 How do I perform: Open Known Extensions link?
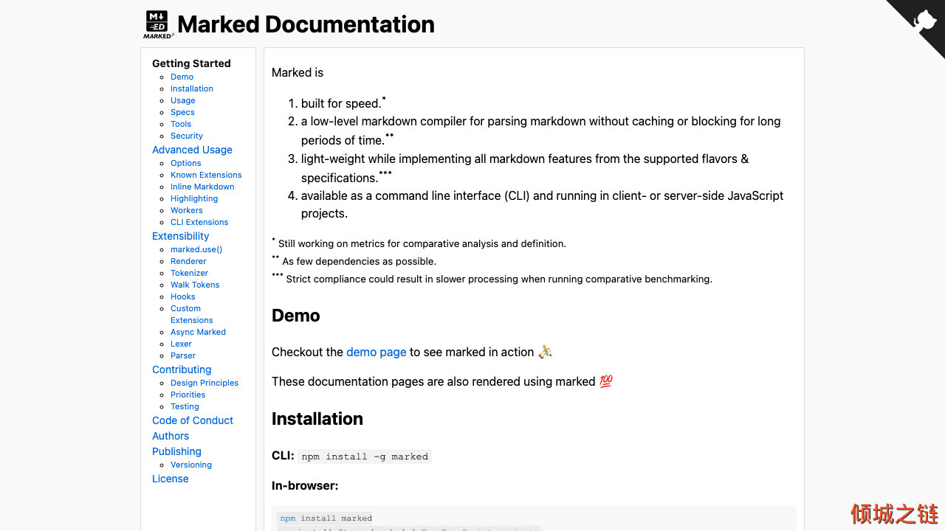pyautogui.click(x=206, y=175)
